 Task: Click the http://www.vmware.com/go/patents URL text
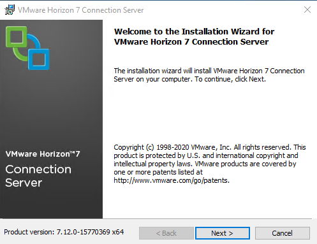[x=172, y=180]
